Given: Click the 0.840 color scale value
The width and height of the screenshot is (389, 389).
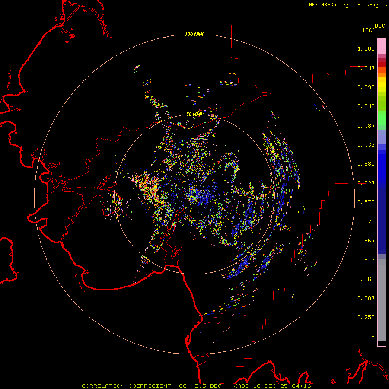Looking at the screenshot, I should click(x=366, y=106).
